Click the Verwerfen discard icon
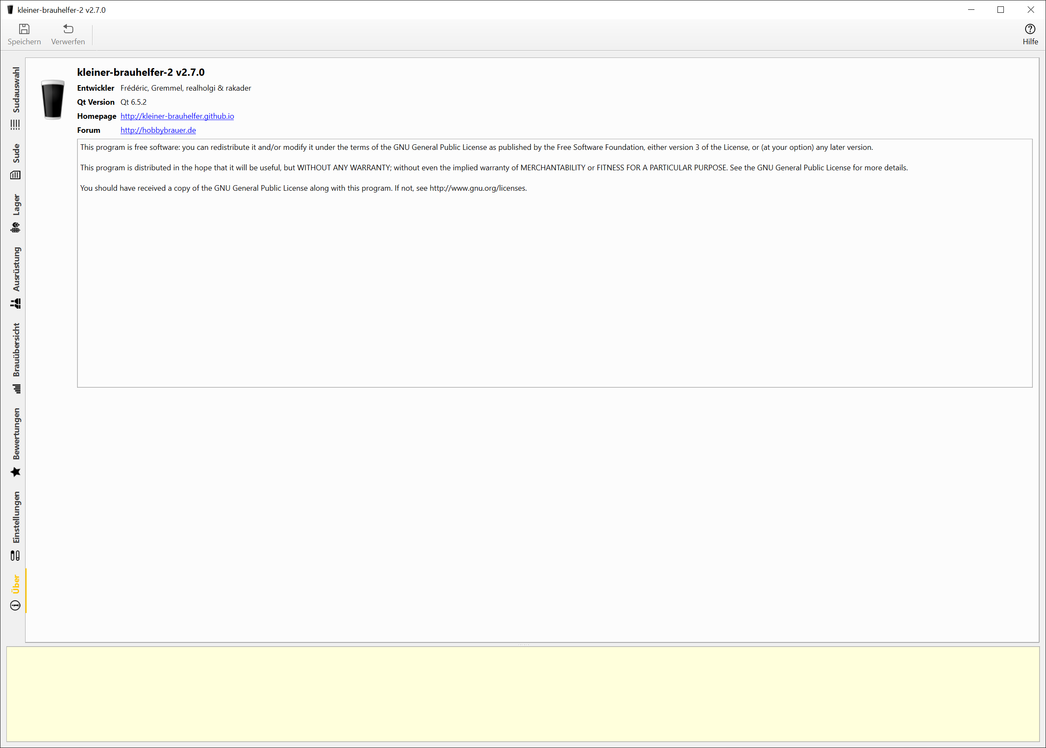1046x748 pixels. [x=68, y=29]
